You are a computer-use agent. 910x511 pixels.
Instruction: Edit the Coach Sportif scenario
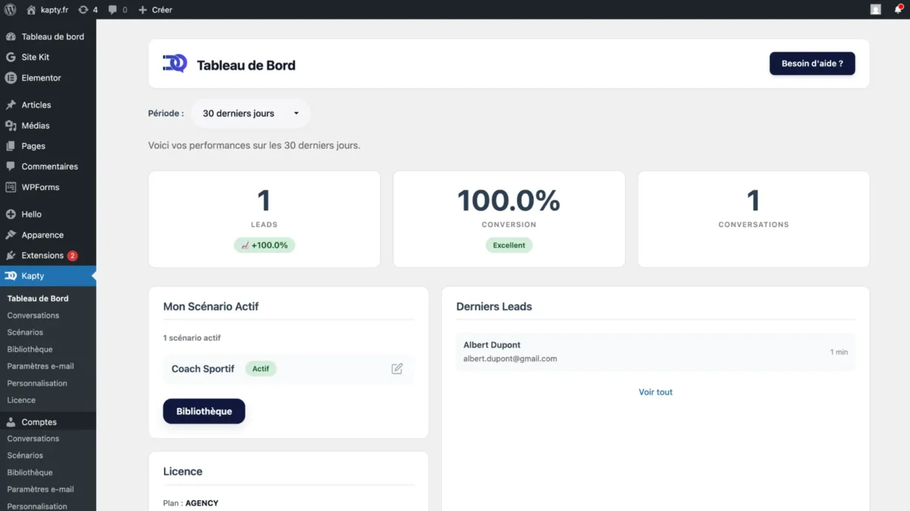pos(397,369)
